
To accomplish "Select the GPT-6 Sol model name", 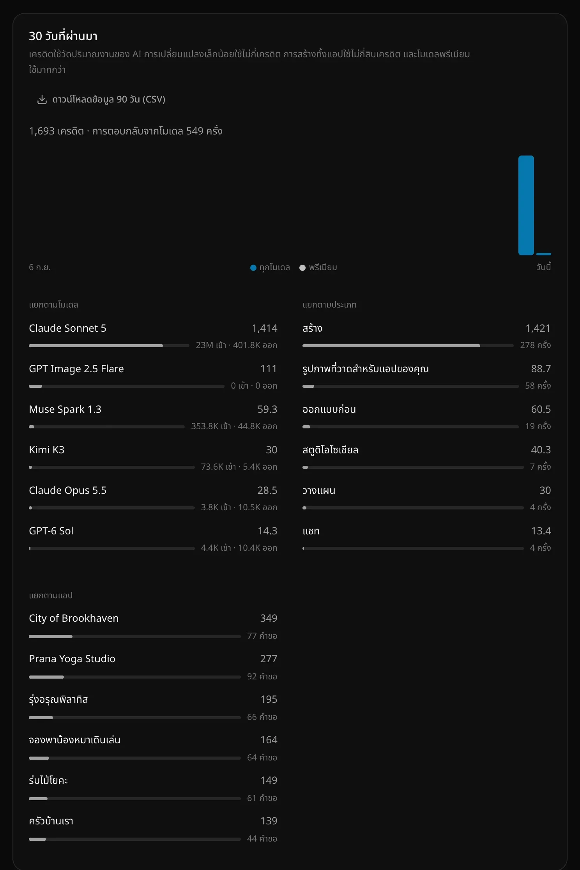I will coord(51,531).
